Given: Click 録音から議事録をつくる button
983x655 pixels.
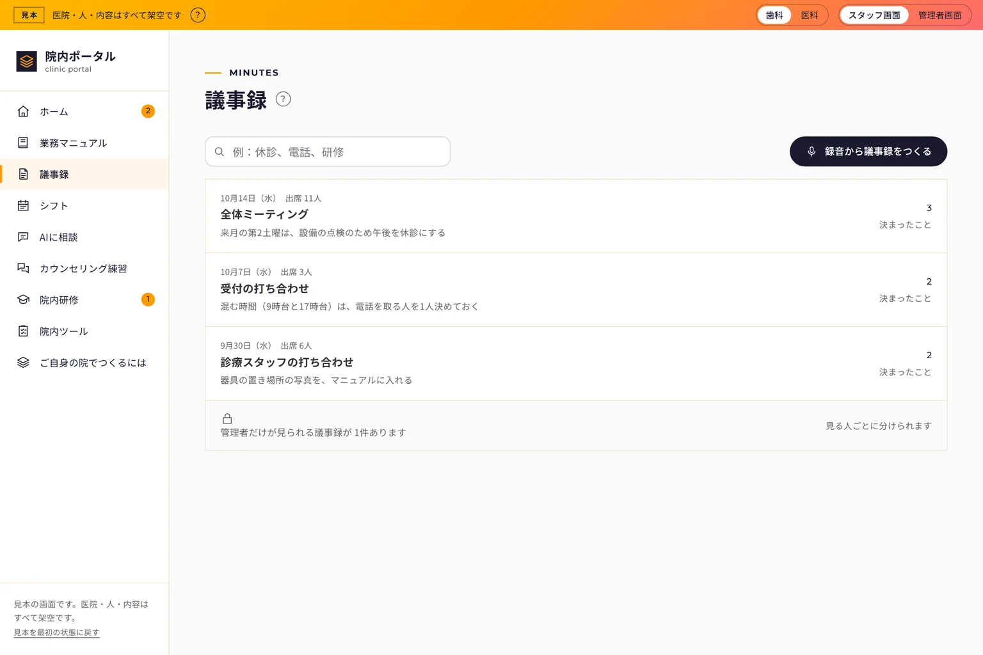Looking at the screenshot, I should tap(868, 152).
